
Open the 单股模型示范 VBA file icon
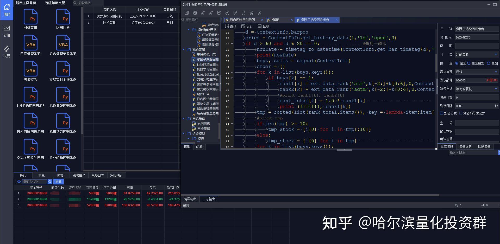point(30,43)
